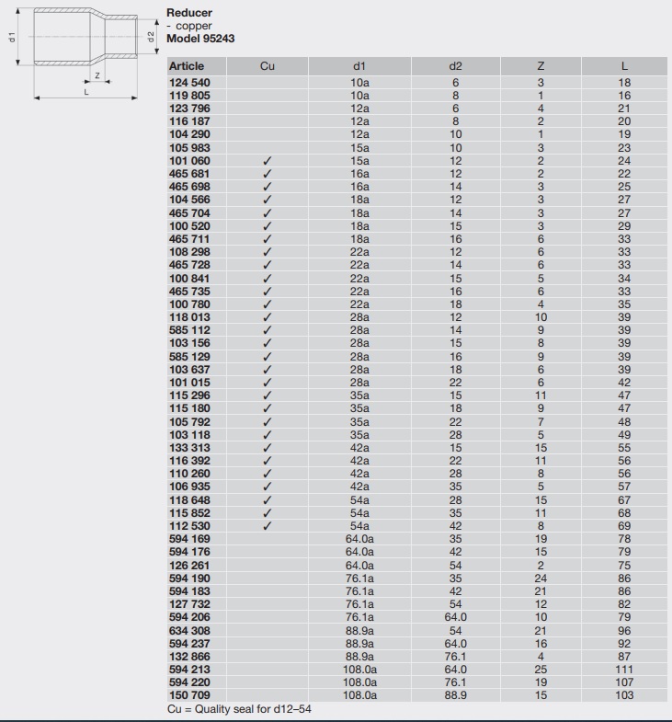Click the Cu checkmark for article 115 296
Screen dimensions: 672x722
(x=267, y=395)
